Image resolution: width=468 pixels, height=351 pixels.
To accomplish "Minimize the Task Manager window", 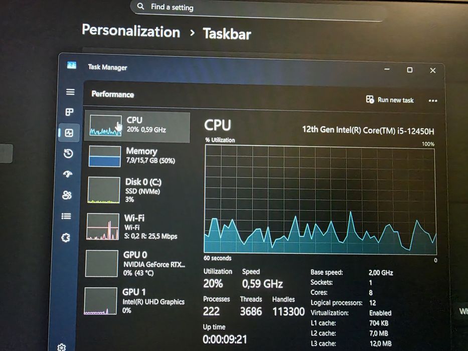I will [387, 69].
